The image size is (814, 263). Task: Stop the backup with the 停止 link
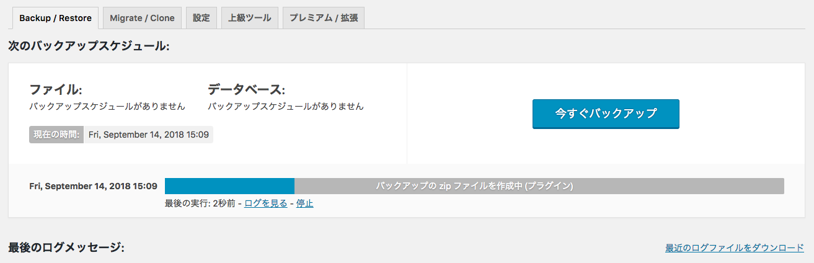coord(304,203)
